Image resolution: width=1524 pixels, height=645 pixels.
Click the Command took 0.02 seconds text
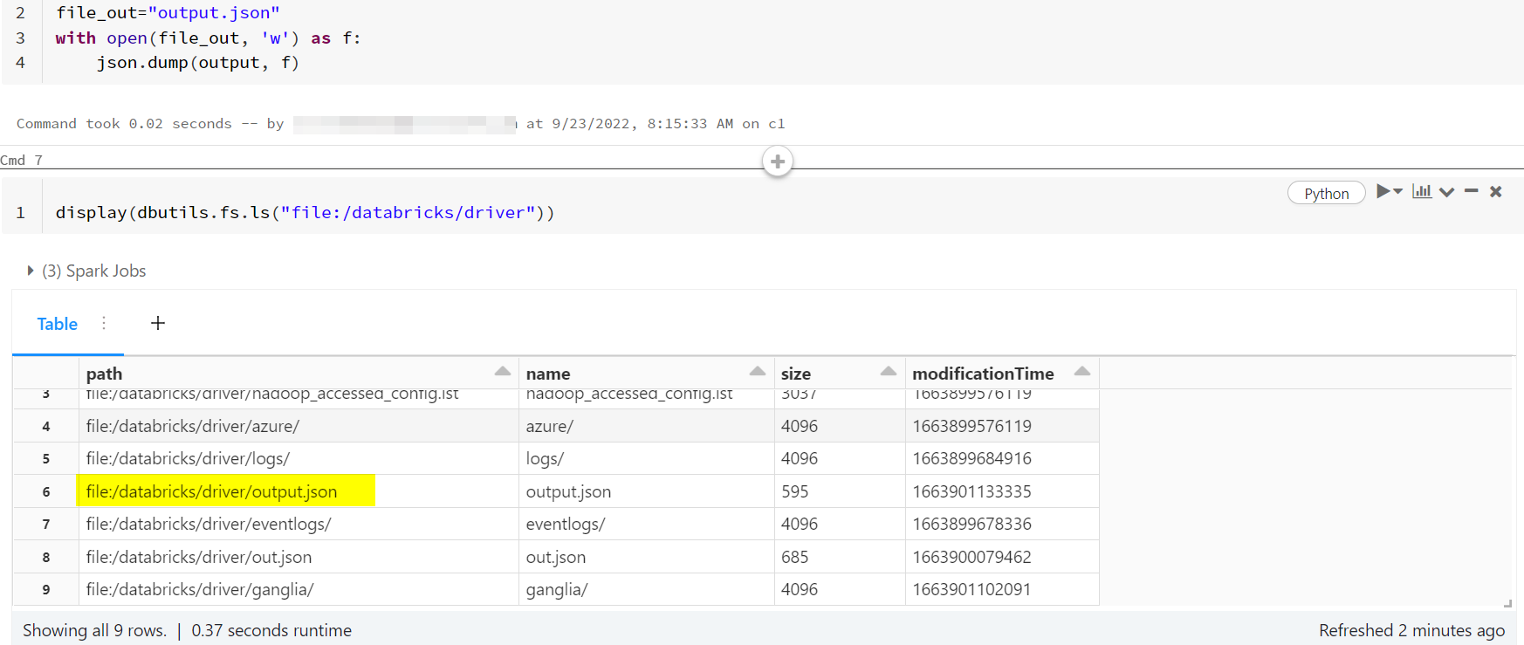click(x=124, y=124)
